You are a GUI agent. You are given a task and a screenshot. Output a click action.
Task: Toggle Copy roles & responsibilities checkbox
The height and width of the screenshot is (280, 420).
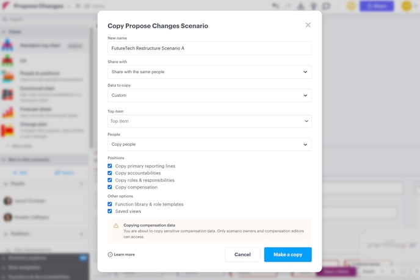click(110, 180)
